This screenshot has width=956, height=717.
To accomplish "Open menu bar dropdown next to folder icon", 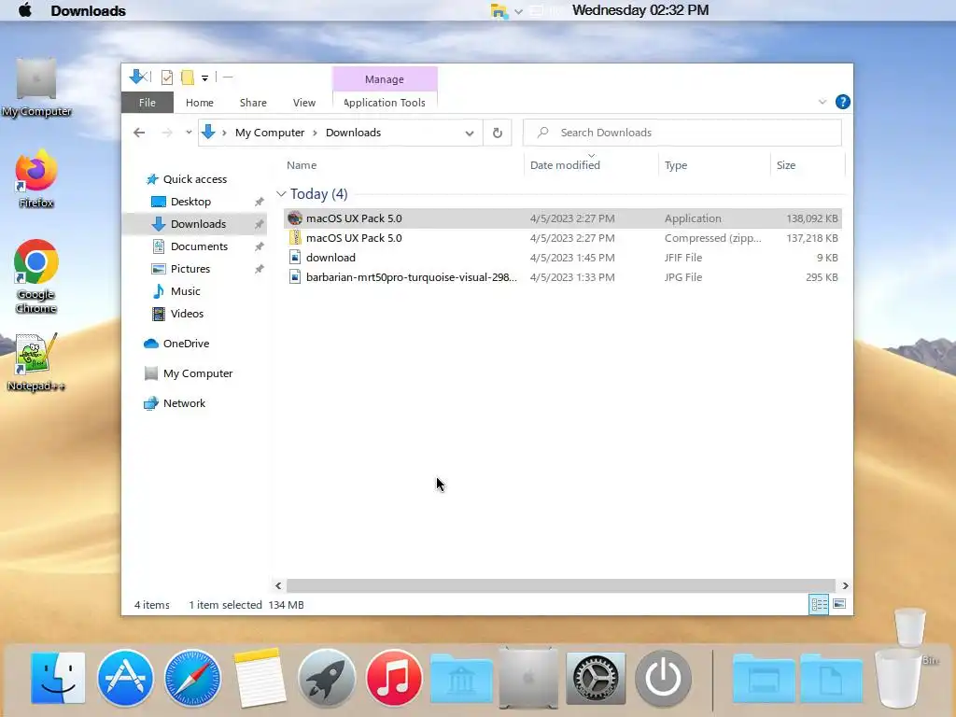I will (x=518, y=11).
